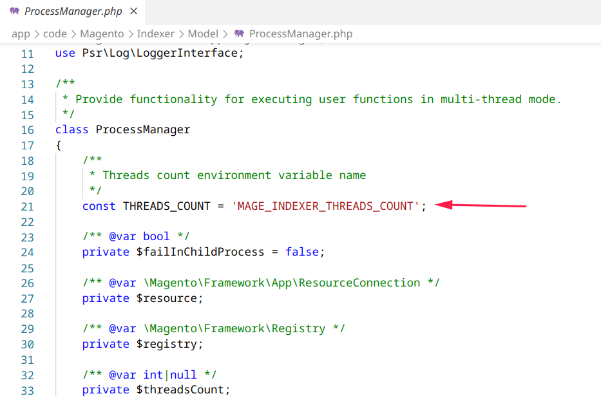The height and width of the screenshot is (396, 601).
Task: Click the PHP file icon in the breadcrumb
Action: pyautogui.click(x=239, y=34)
